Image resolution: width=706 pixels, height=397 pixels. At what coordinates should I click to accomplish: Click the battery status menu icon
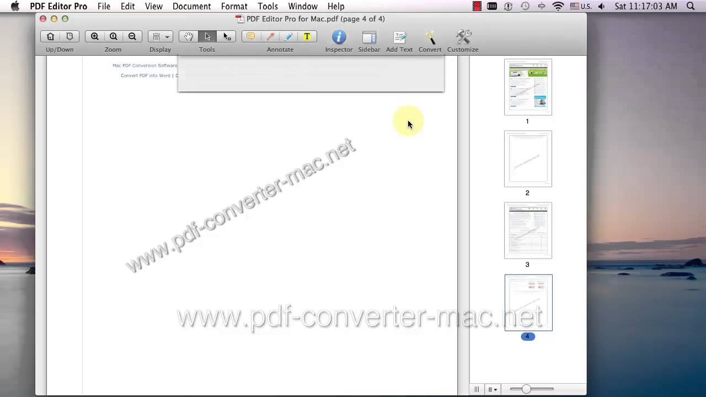coord(492,6)
